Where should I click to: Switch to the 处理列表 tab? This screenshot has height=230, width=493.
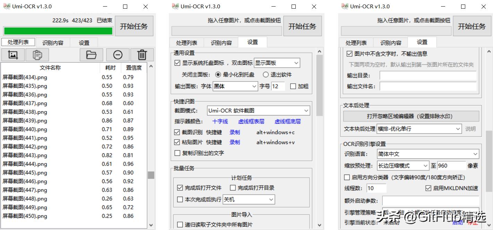[x=18, y=42]
